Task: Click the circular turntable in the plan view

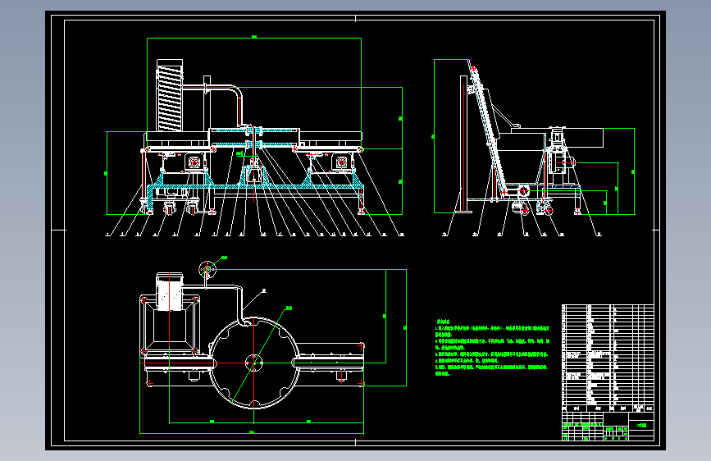Action: [x=253, y=363]
